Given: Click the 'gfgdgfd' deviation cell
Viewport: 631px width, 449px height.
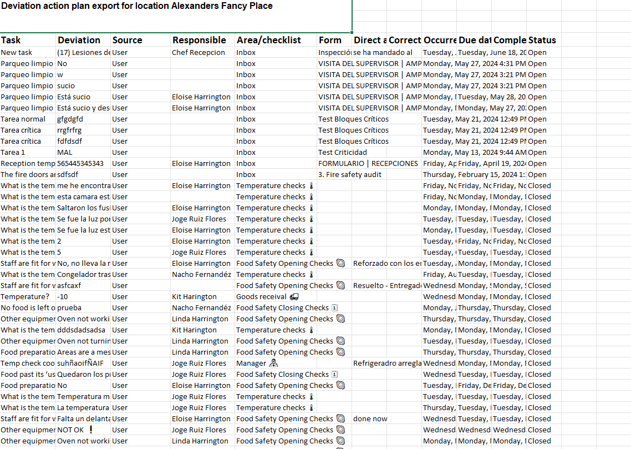Looking at the screenshot, I should [83, 119].
